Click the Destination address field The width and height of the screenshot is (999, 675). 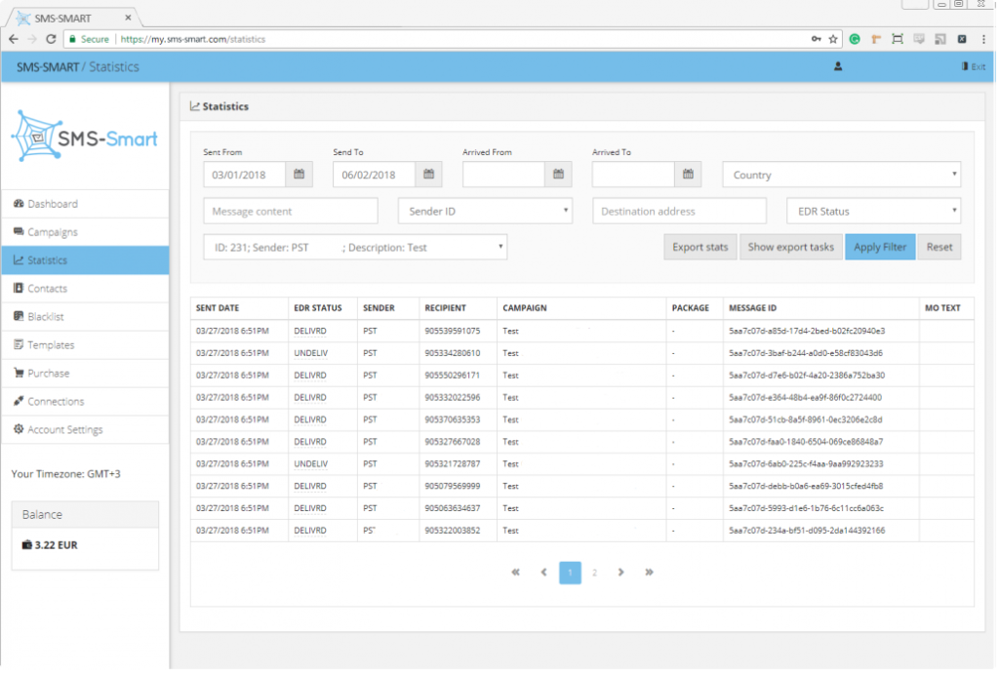[x=679, y=212]
